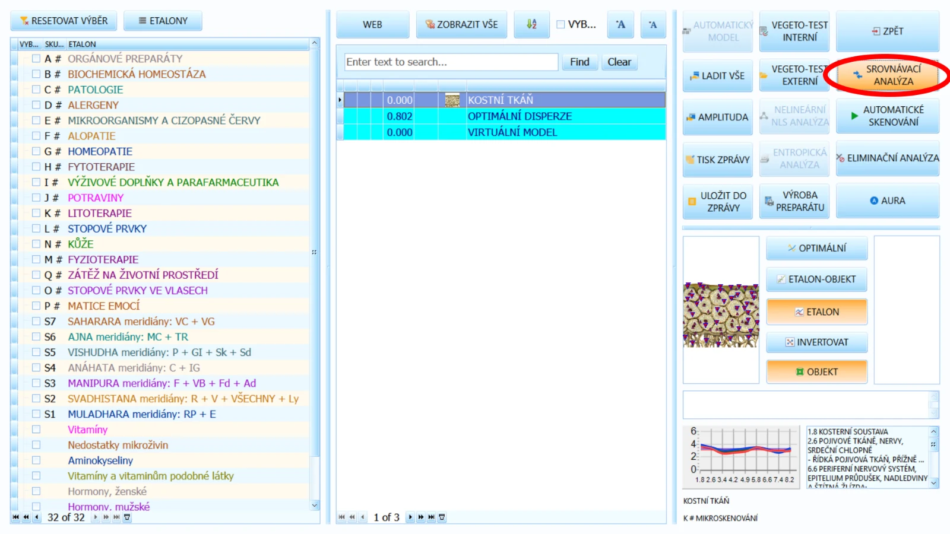The image size is (950, 534).
Task: Open Srovnávací analýza comparison tool
Action: [x=887, y=75]
